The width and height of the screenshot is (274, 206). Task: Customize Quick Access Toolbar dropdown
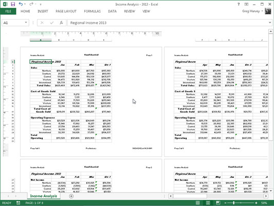click(x=41, y=4)
